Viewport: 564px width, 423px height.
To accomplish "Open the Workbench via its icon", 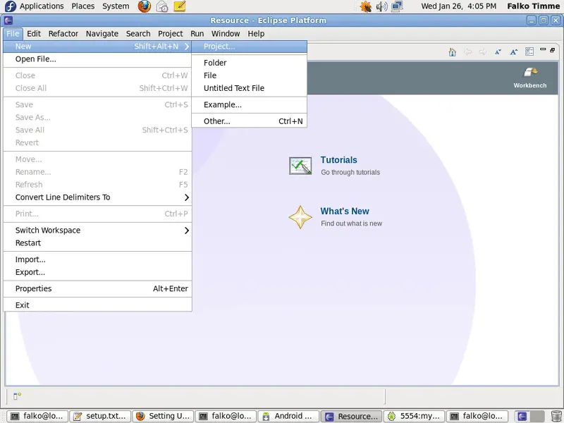I will pos(530,72).
